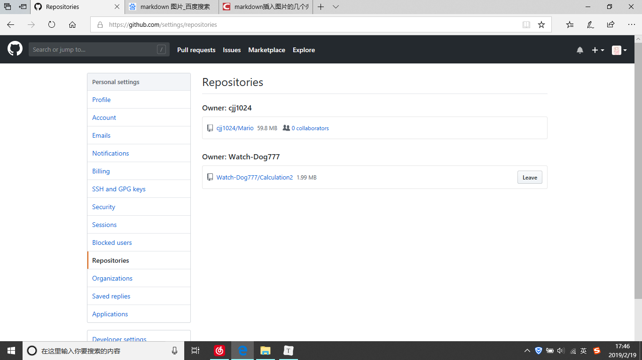
Task: Open the SSH and GPG keys settings
Action: (118, 188)
